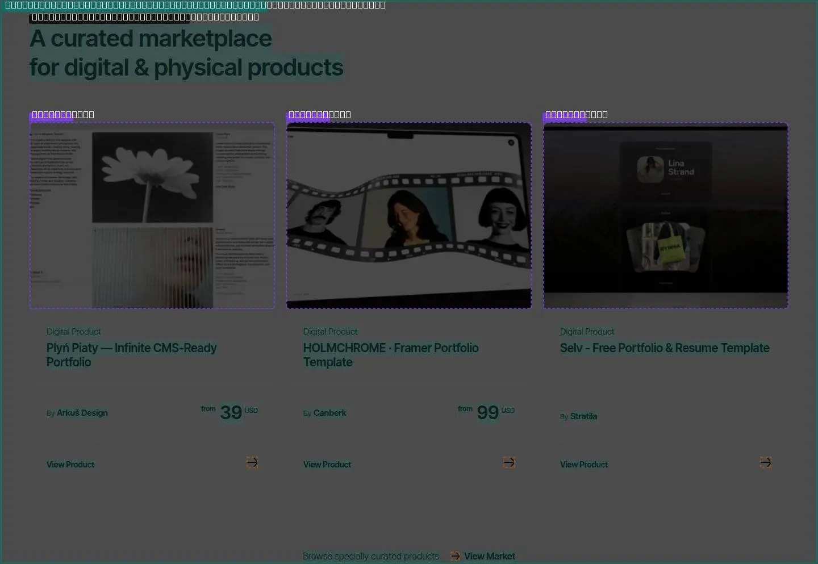
Task: Open the Selv Lina Strand thumbnail
Action: 666,216
